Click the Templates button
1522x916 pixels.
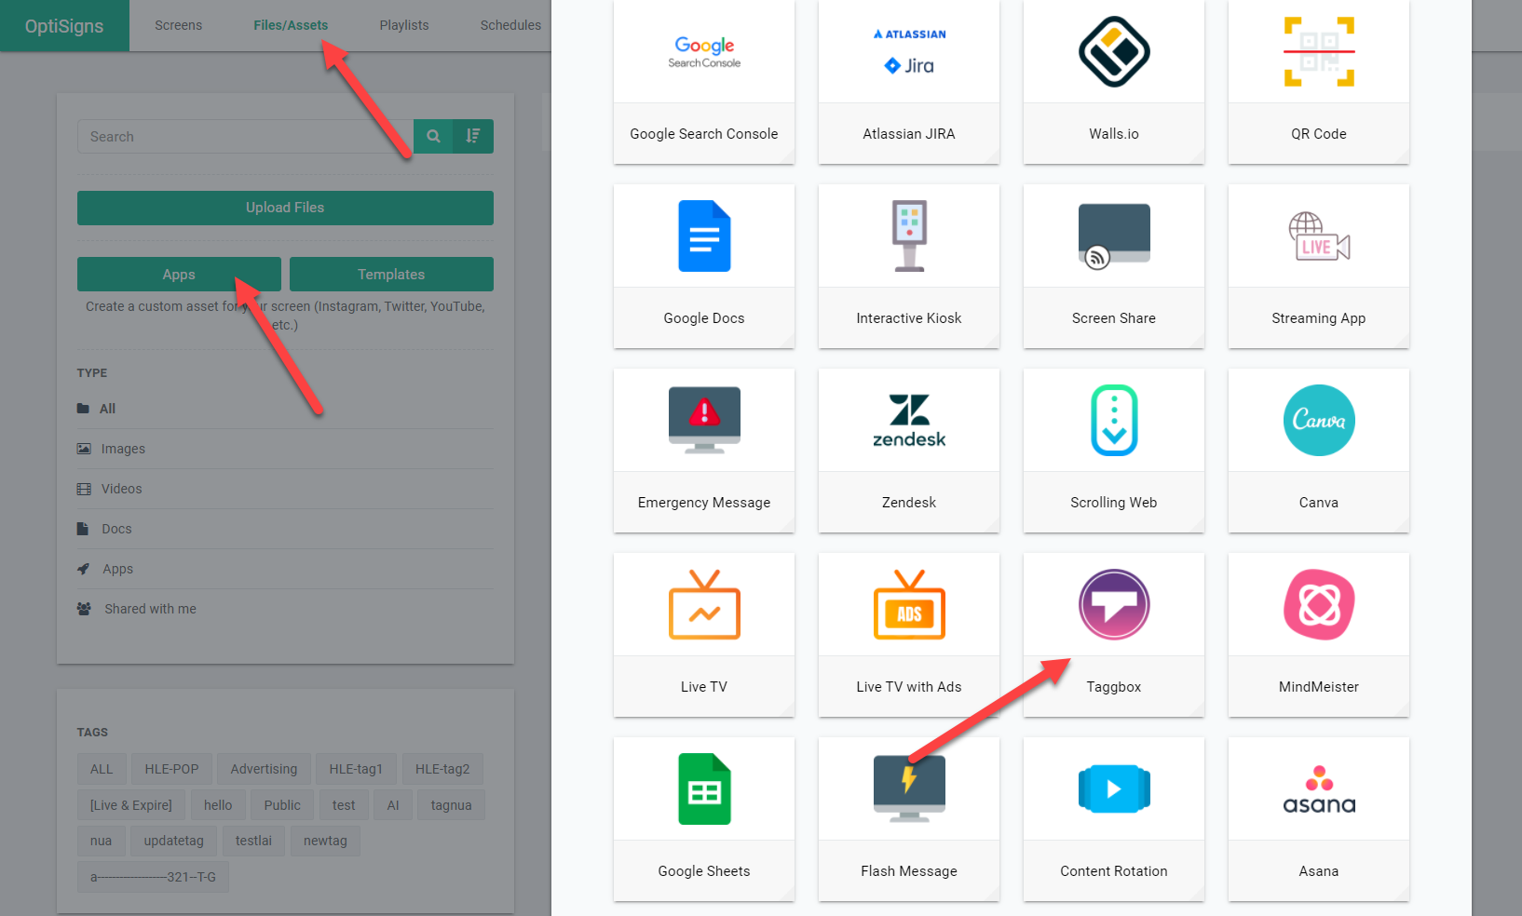(391, 275)
